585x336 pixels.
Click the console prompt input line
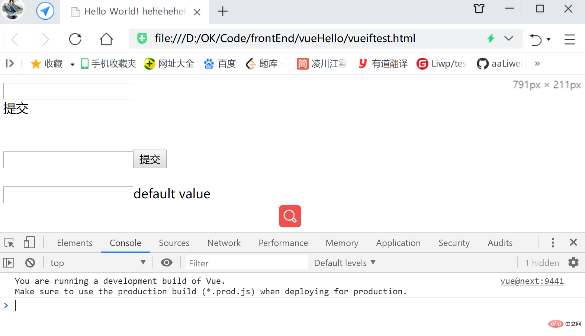pyautogui.click(x=292, y=305)
